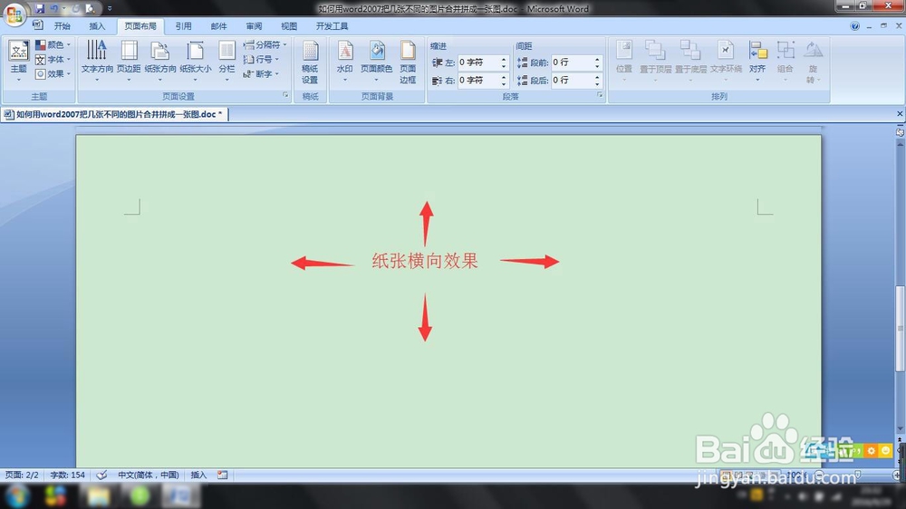
Task: Toggle the 插入 insert mode indicator
Action: 198,475
